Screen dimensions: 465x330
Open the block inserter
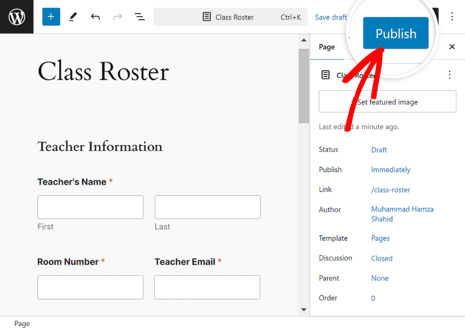coord(51,17)
